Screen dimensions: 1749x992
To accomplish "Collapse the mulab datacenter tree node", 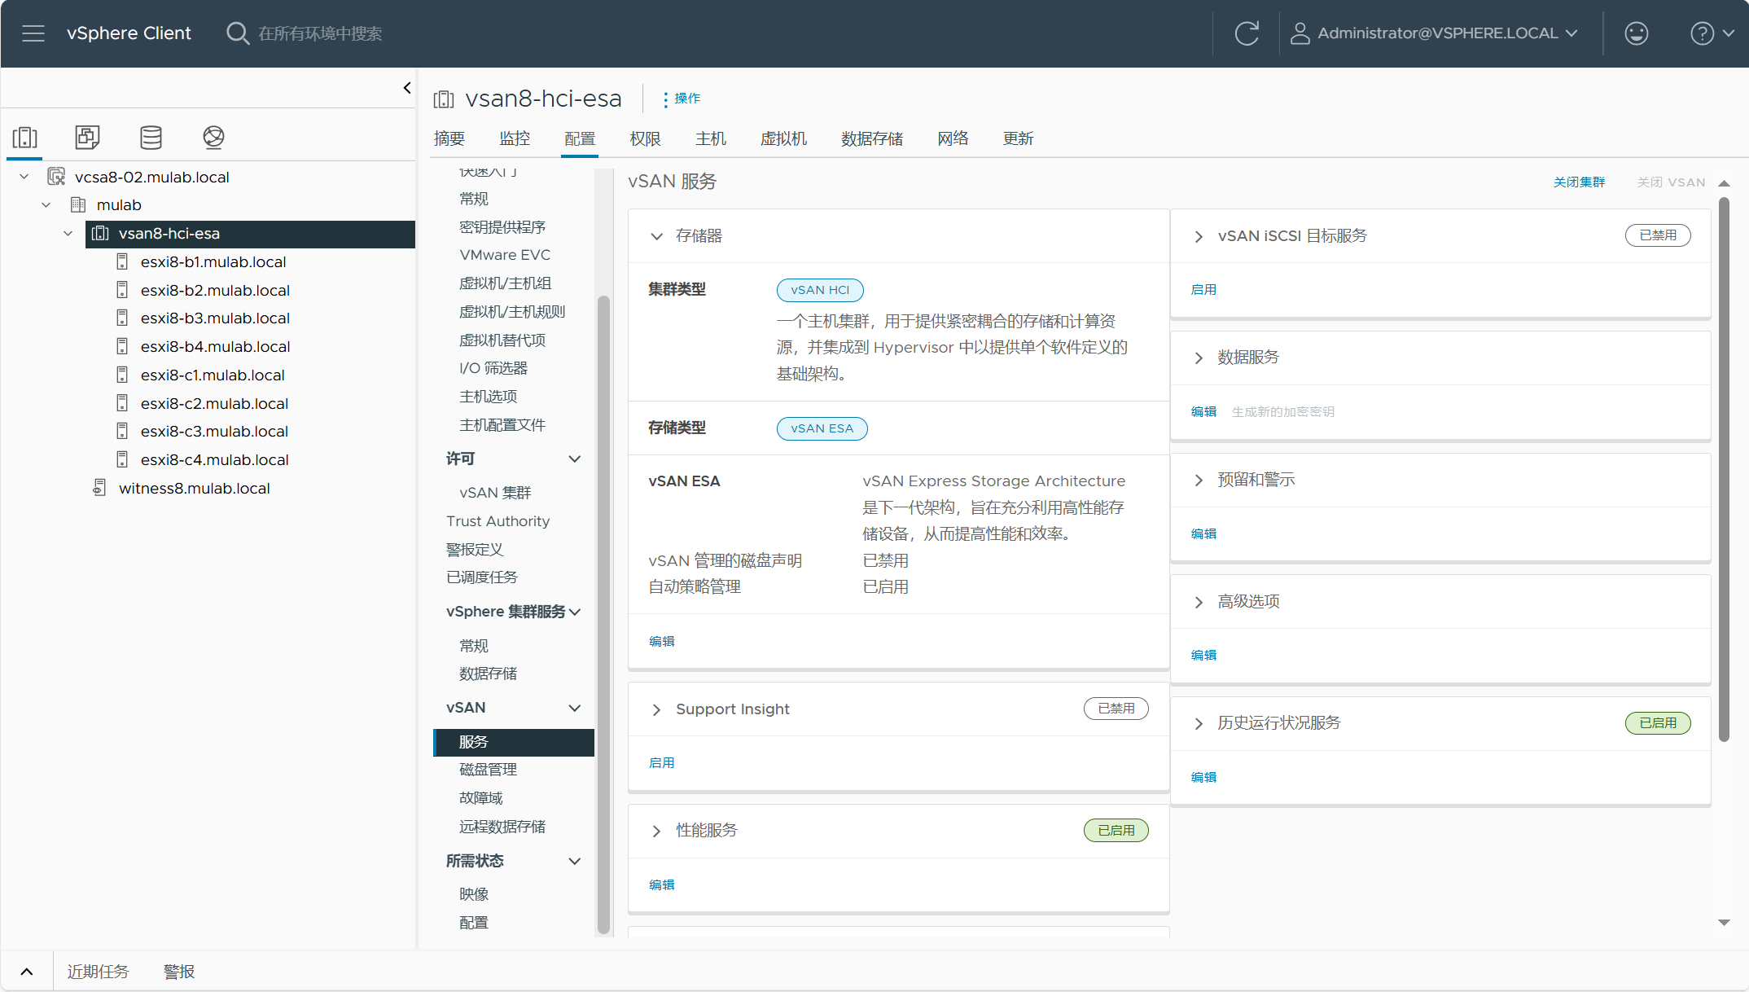I will point(46,204).
